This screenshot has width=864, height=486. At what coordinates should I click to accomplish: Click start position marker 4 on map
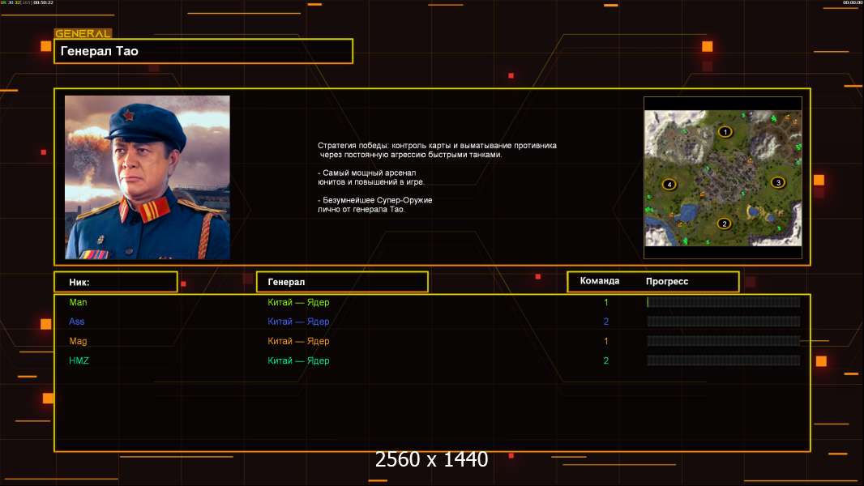tap(669, 185)
